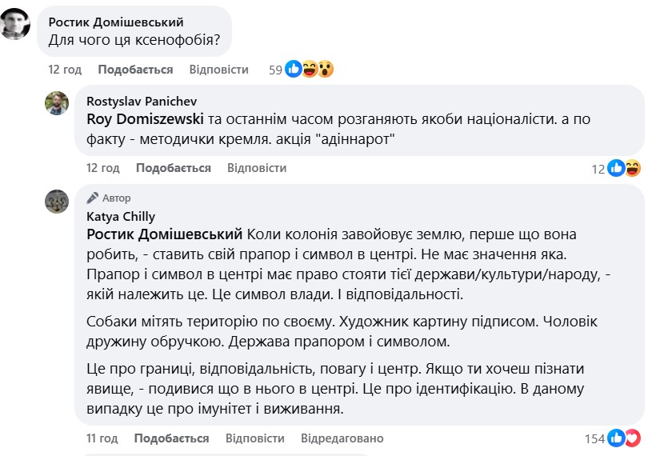Click Ростик Домішевський's profile avatar
The height and width of the screenshot is (456, 664).
point(17,26)
